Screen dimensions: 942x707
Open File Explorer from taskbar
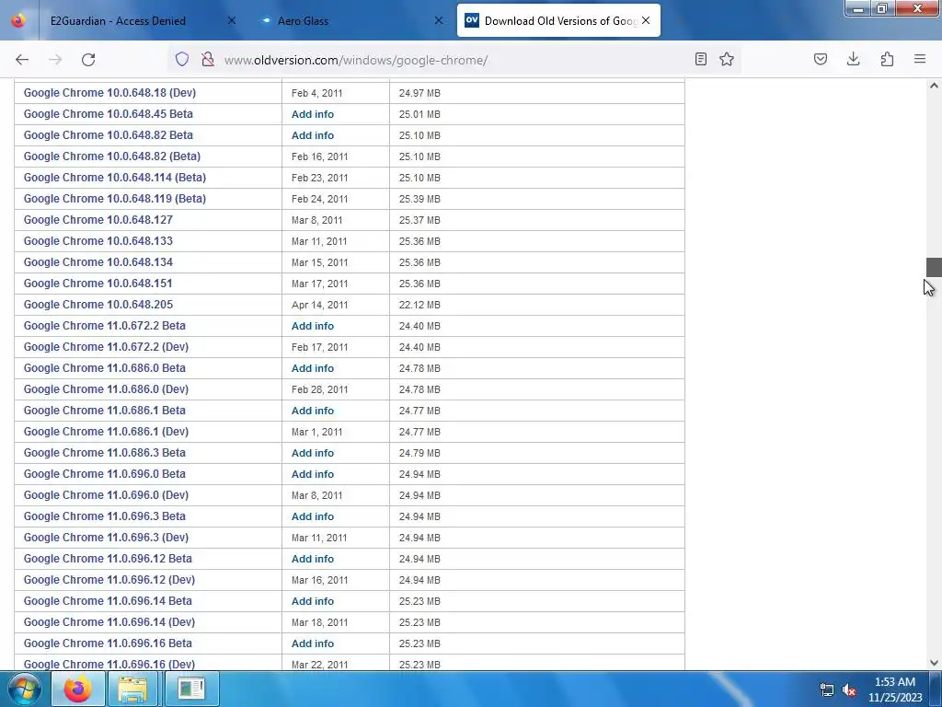tap(132, 689)
